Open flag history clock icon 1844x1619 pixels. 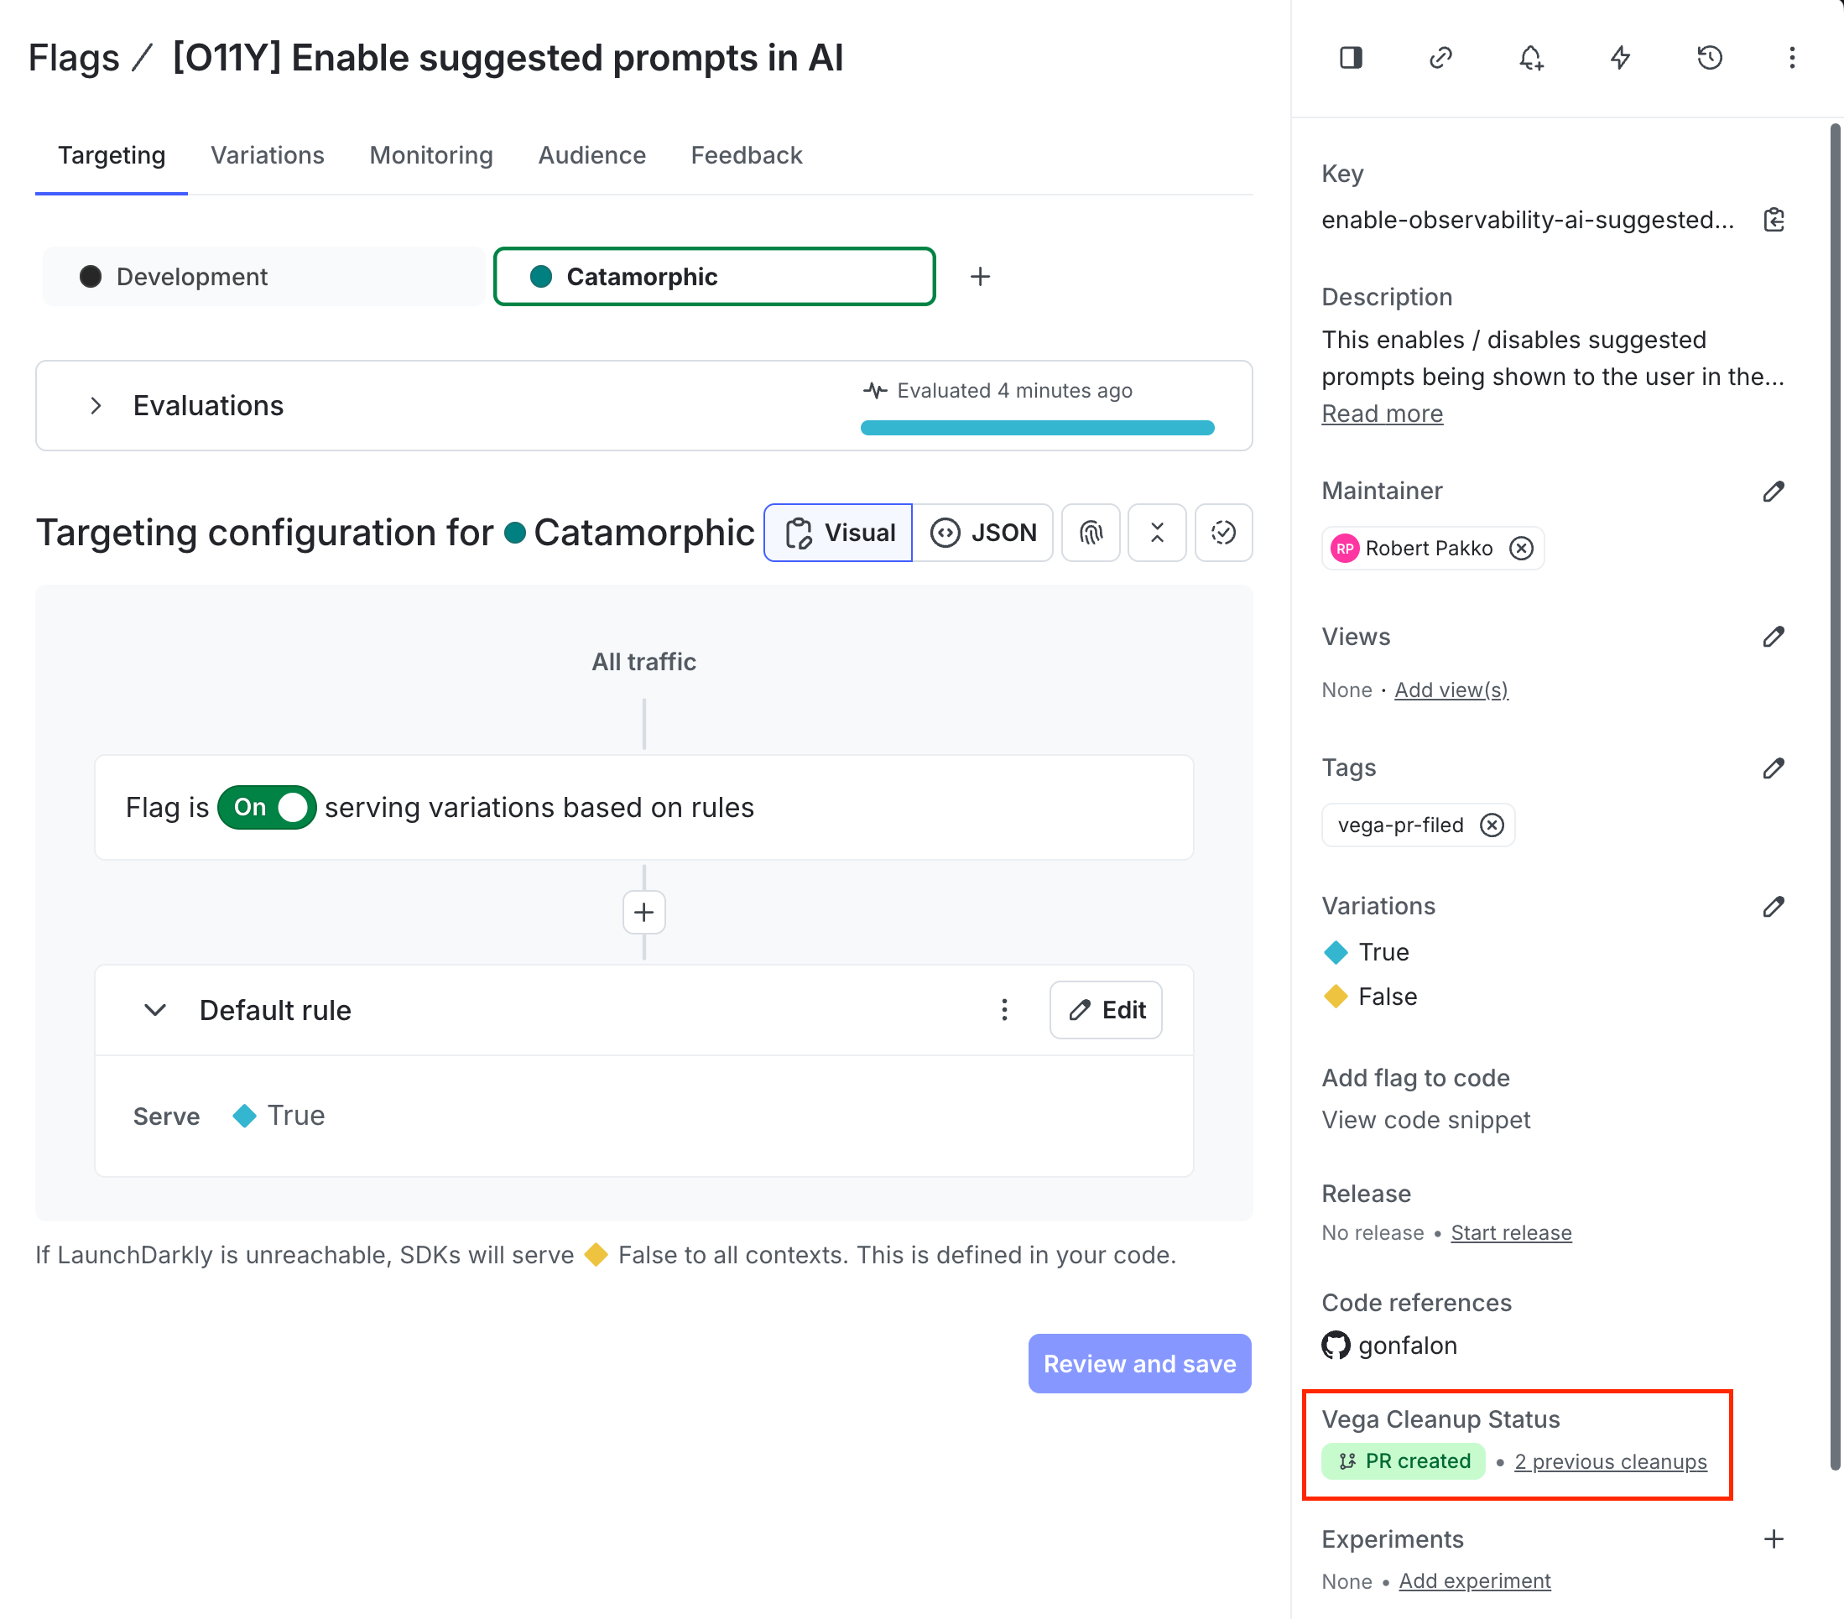1710,58
